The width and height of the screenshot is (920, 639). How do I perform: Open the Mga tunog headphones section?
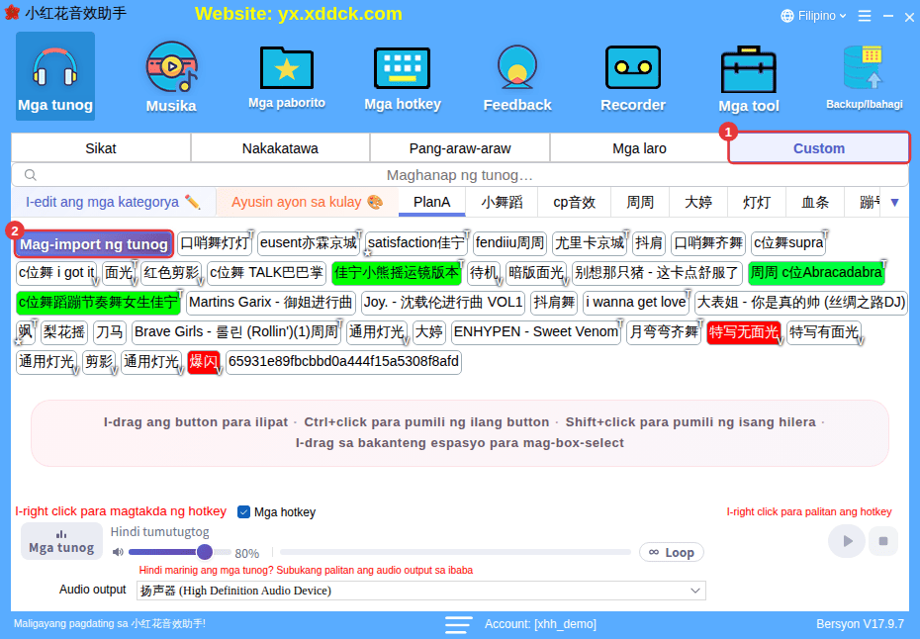click(55, 76)
